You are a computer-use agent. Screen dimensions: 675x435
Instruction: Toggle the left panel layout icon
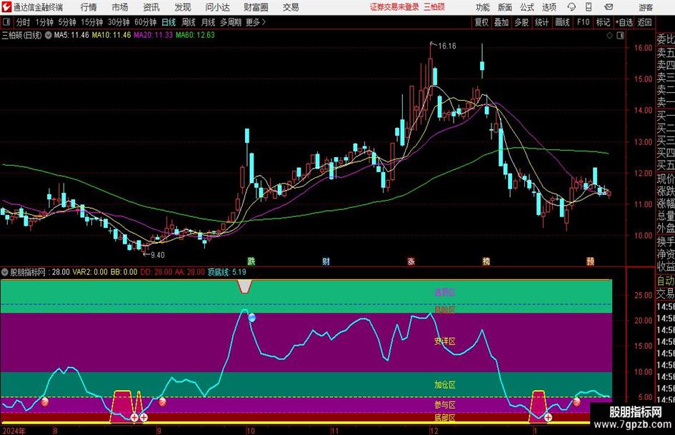click(6, 22)
